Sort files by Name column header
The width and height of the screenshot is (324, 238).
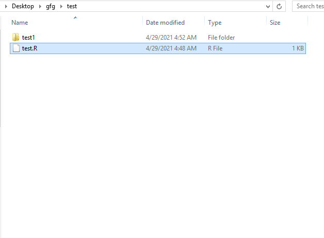coord(20,23)
